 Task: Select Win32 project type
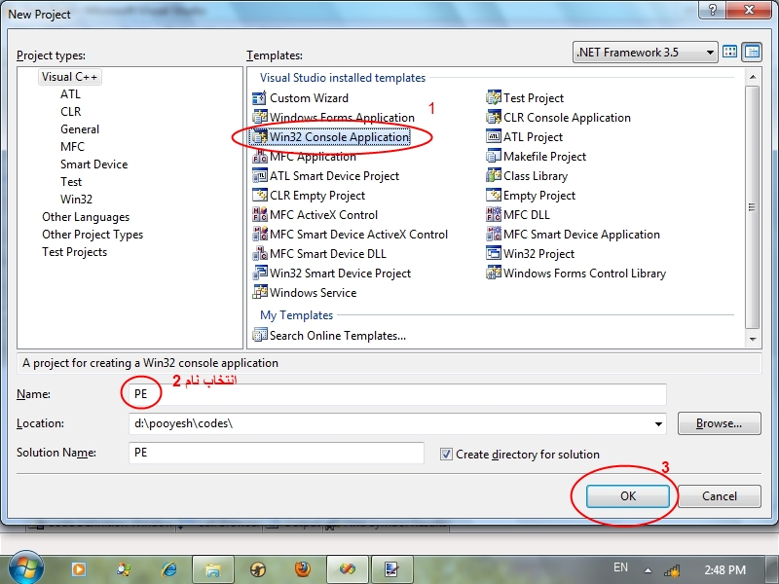click(x=77, y=200)
